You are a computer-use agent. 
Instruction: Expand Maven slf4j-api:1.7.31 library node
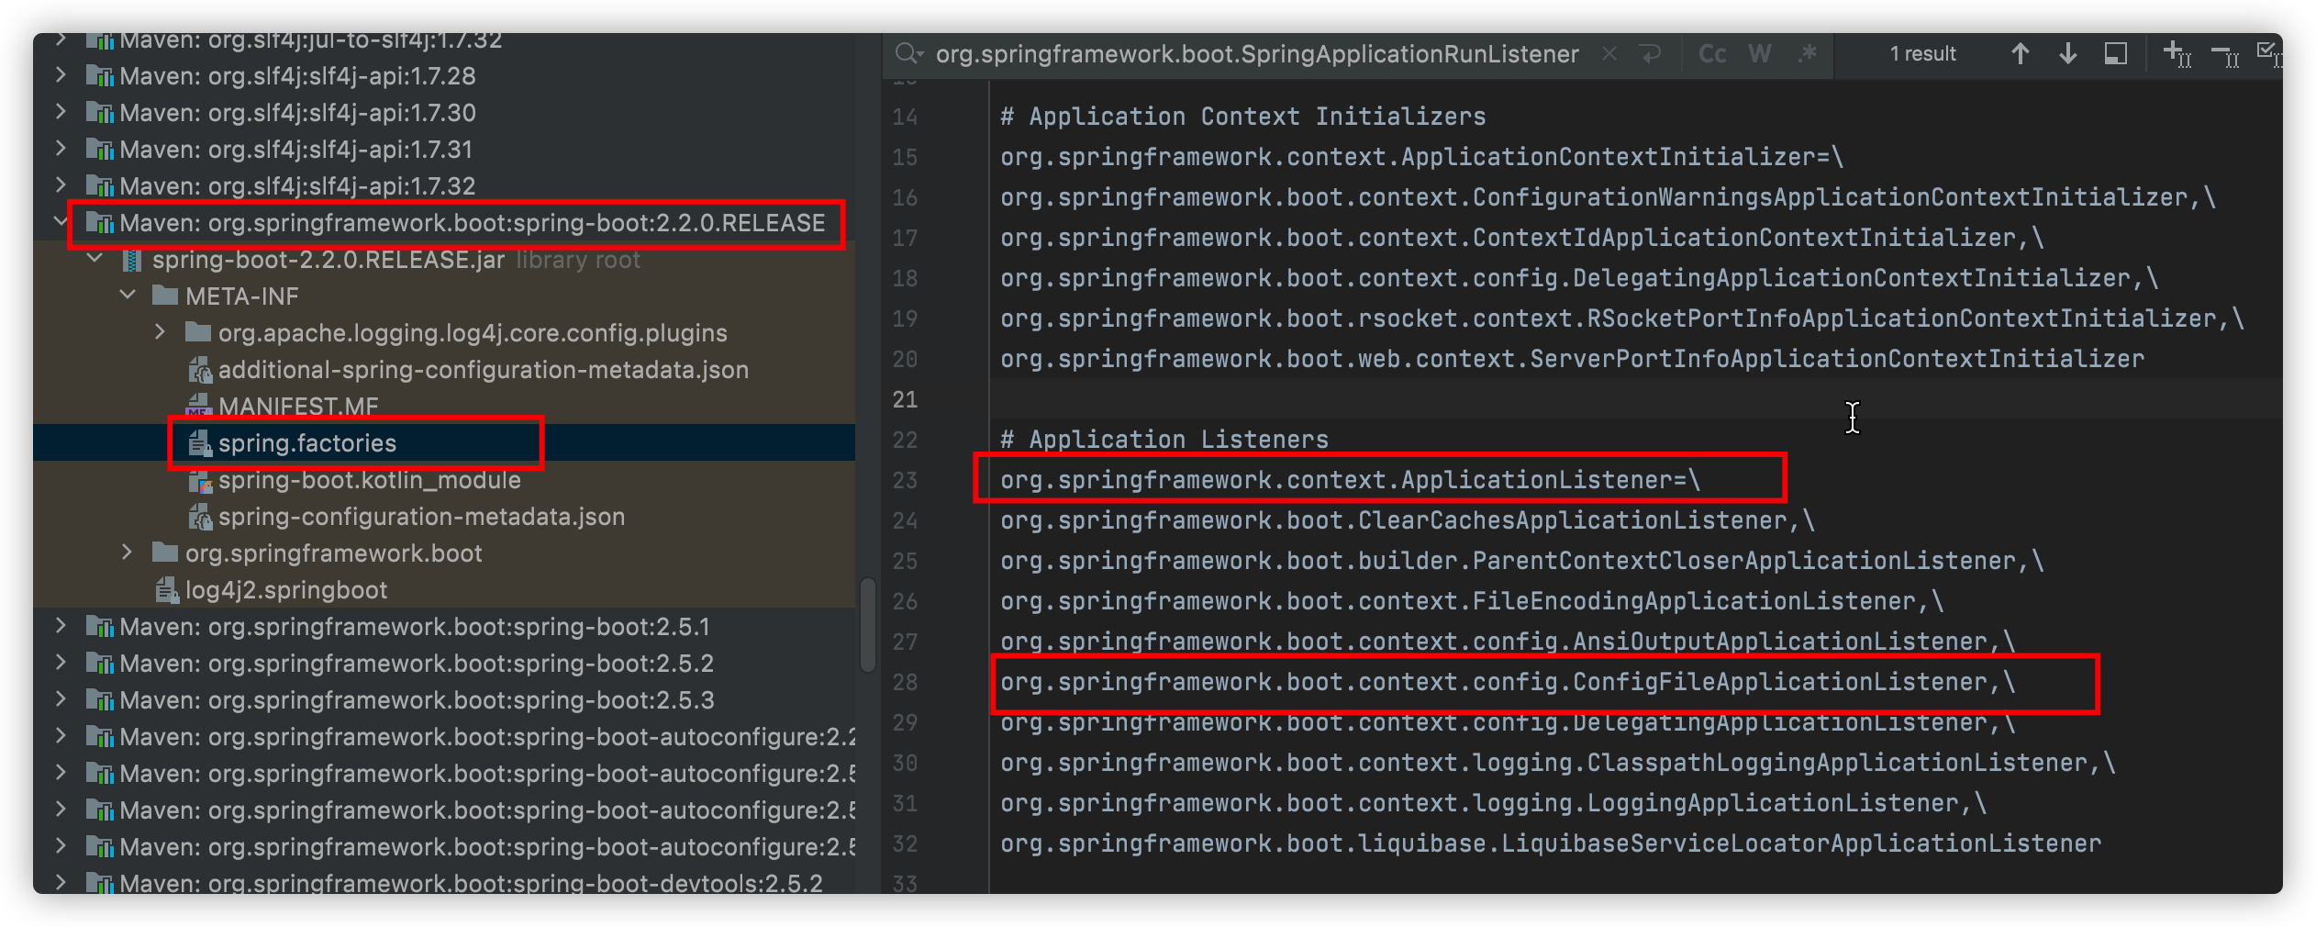pos(61,149)
